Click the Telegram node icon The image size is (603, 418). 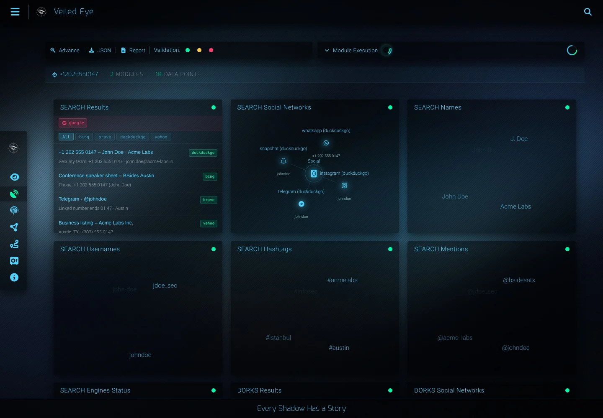click(301, 204)
